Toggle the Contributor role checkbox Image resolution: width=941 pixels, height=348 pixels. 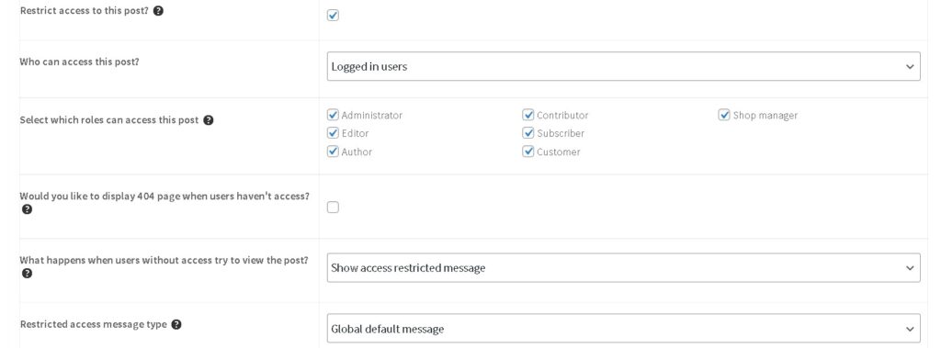(528, 115)
